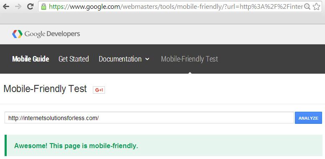325x159 pixels.
Task: Click the ANALYZE button
Action: point(308,118)
